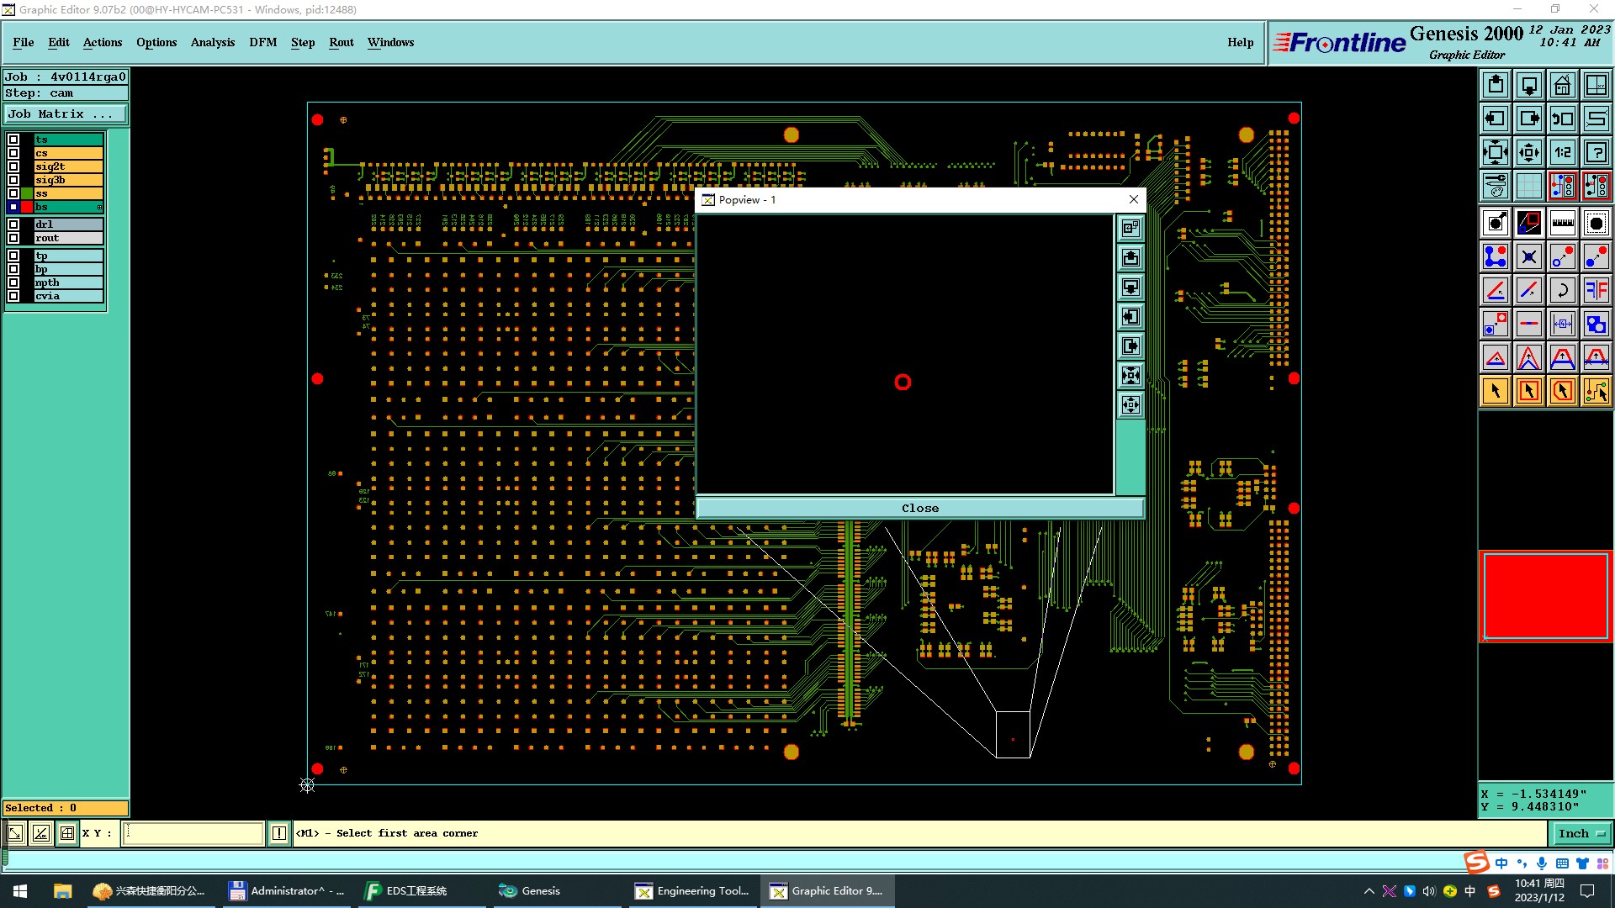This screenshot has height=908, width=1615.
Task: Select the measure ruler tool
Action: [x=1562, y=223]
